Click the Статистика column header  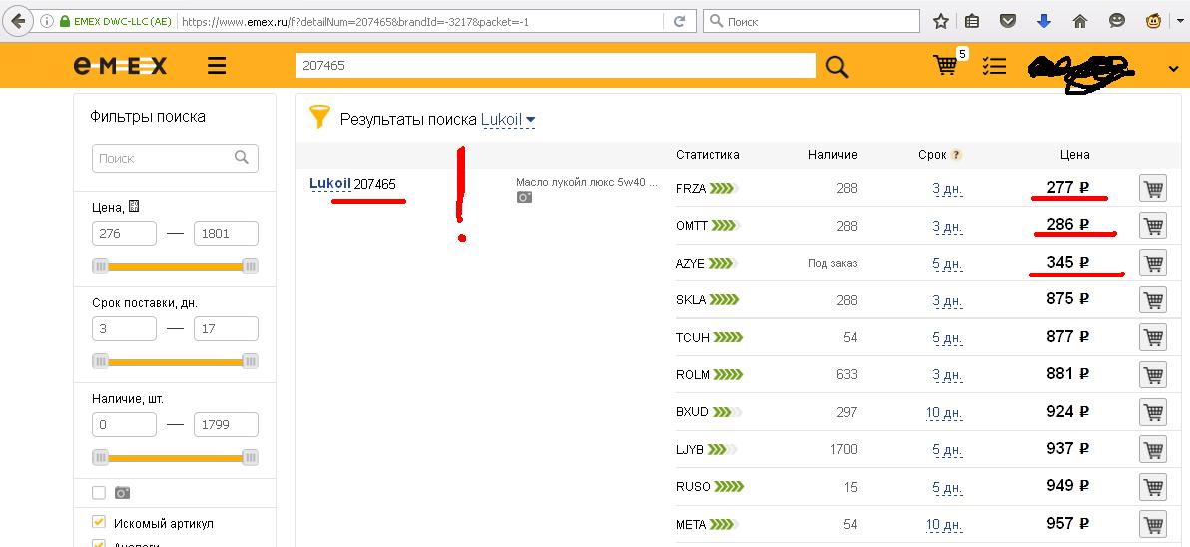click(x=708, y=155)
